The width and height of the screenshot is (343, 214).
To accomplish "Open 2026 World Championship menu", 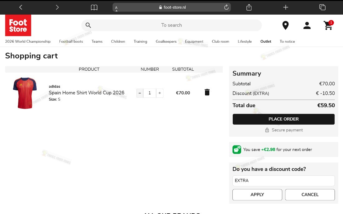I will pyautogui.click(x=28, y=41).
